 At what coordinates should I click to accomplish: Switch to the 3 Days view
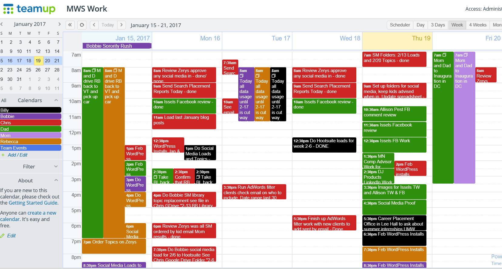click(438, 25)
